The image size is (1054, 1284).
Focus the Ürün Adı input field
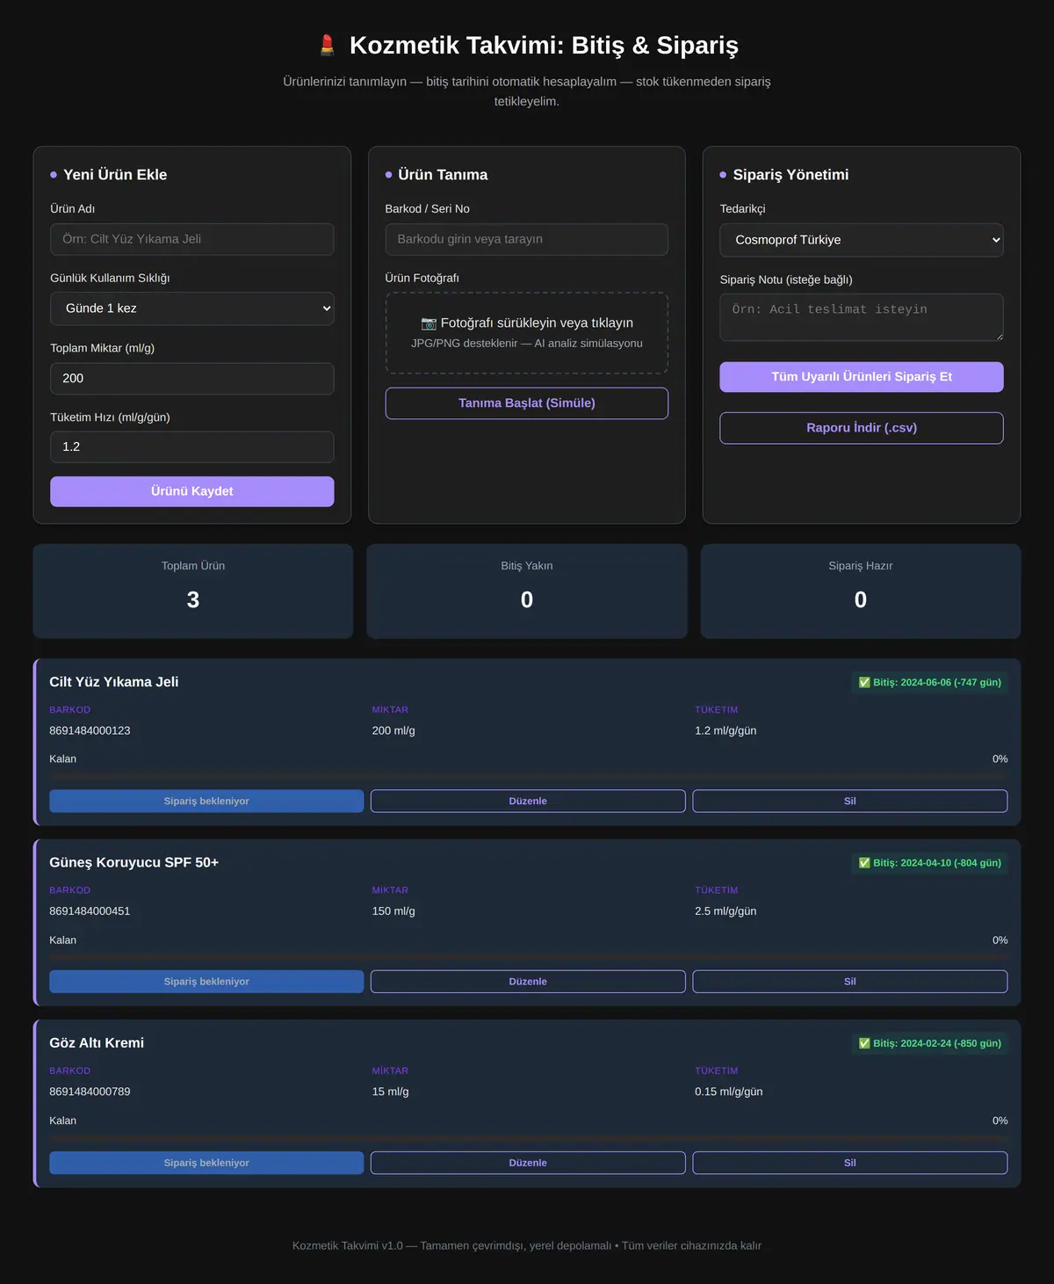pos(192,239)
